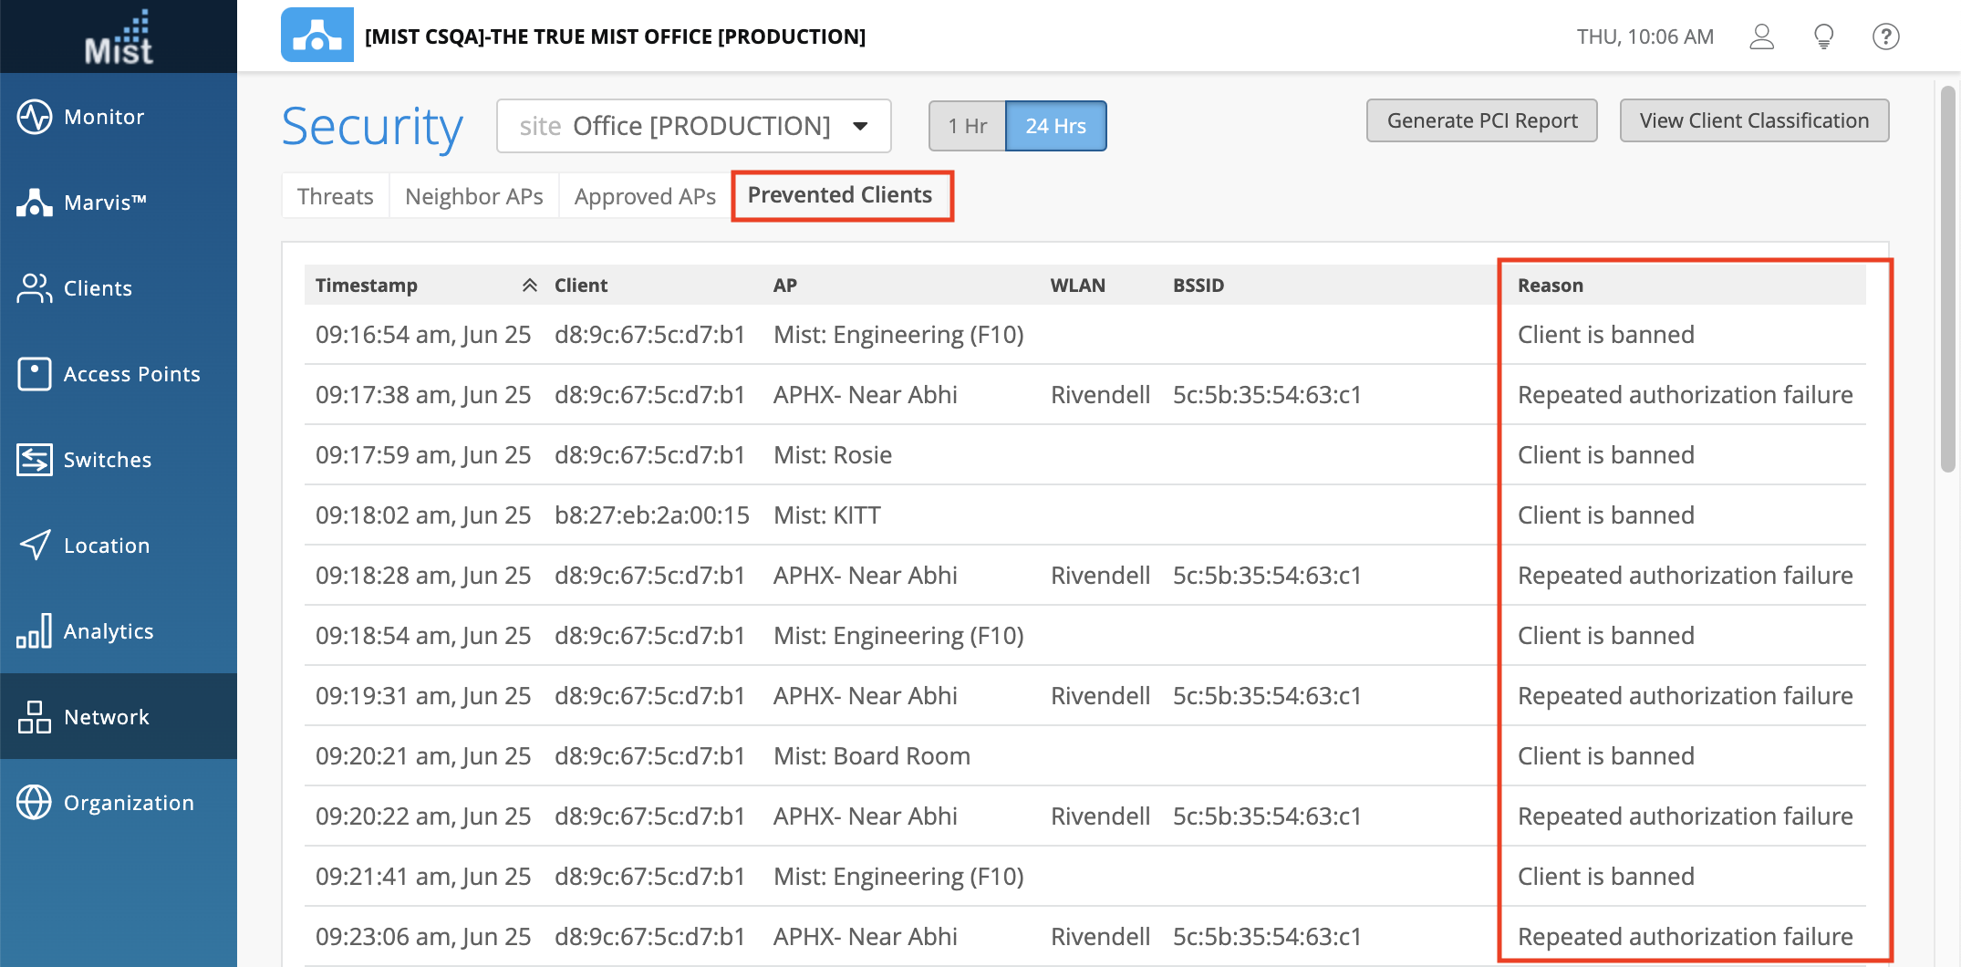This screenshot has width=1961, height=967.
Task: Click the lightbulb icon in header
Action: 1823,36
